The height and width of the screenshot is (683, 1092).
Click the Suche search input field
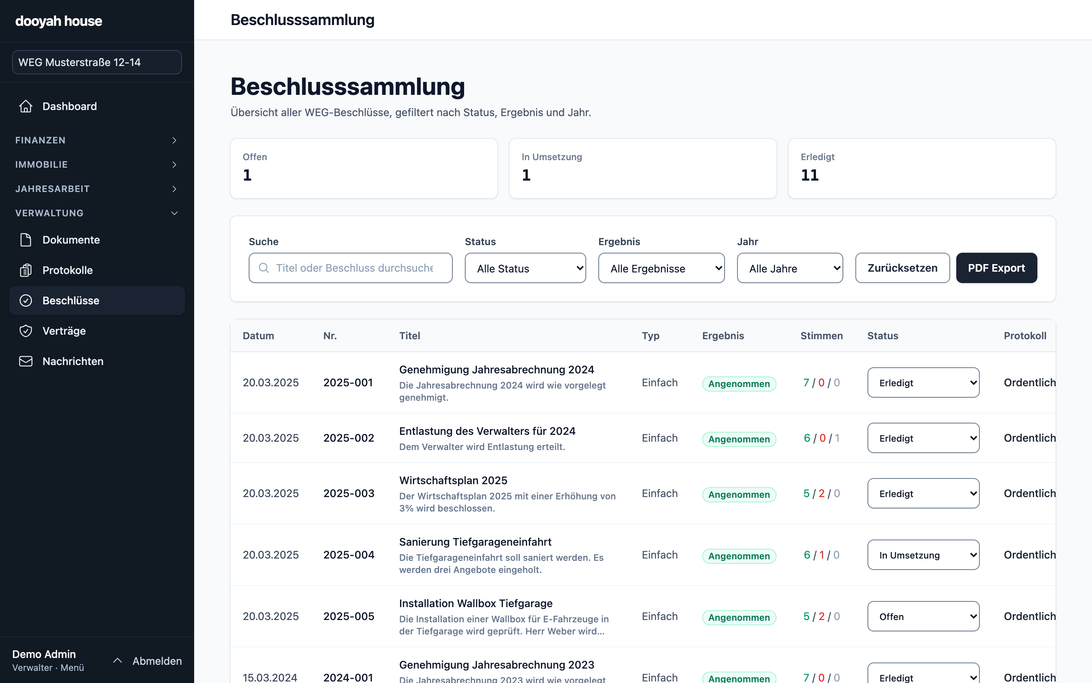[351, 268]
